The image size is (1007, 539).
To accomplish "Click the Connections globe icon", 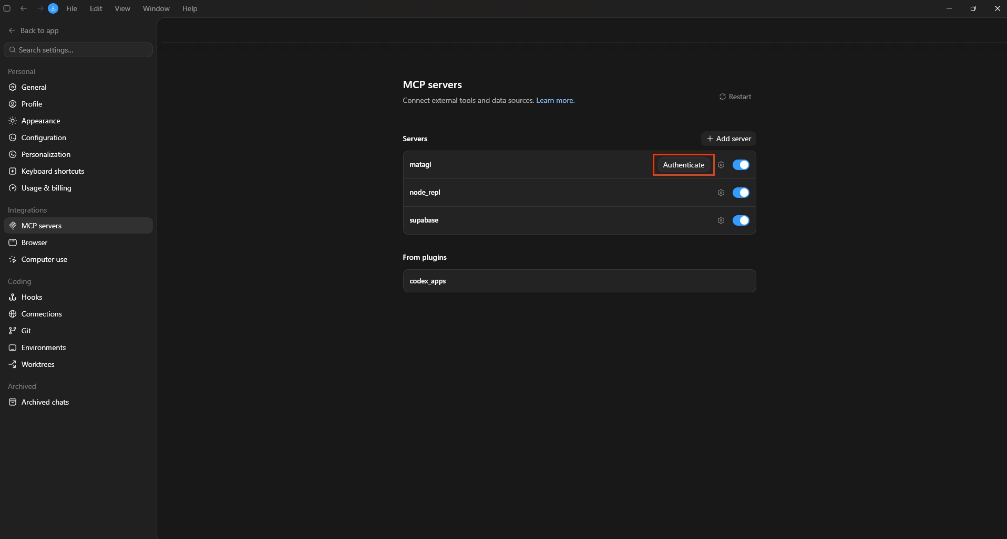I will point(13,314).
